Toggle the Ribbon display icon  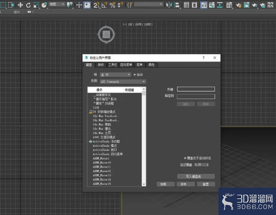point(204,5)
